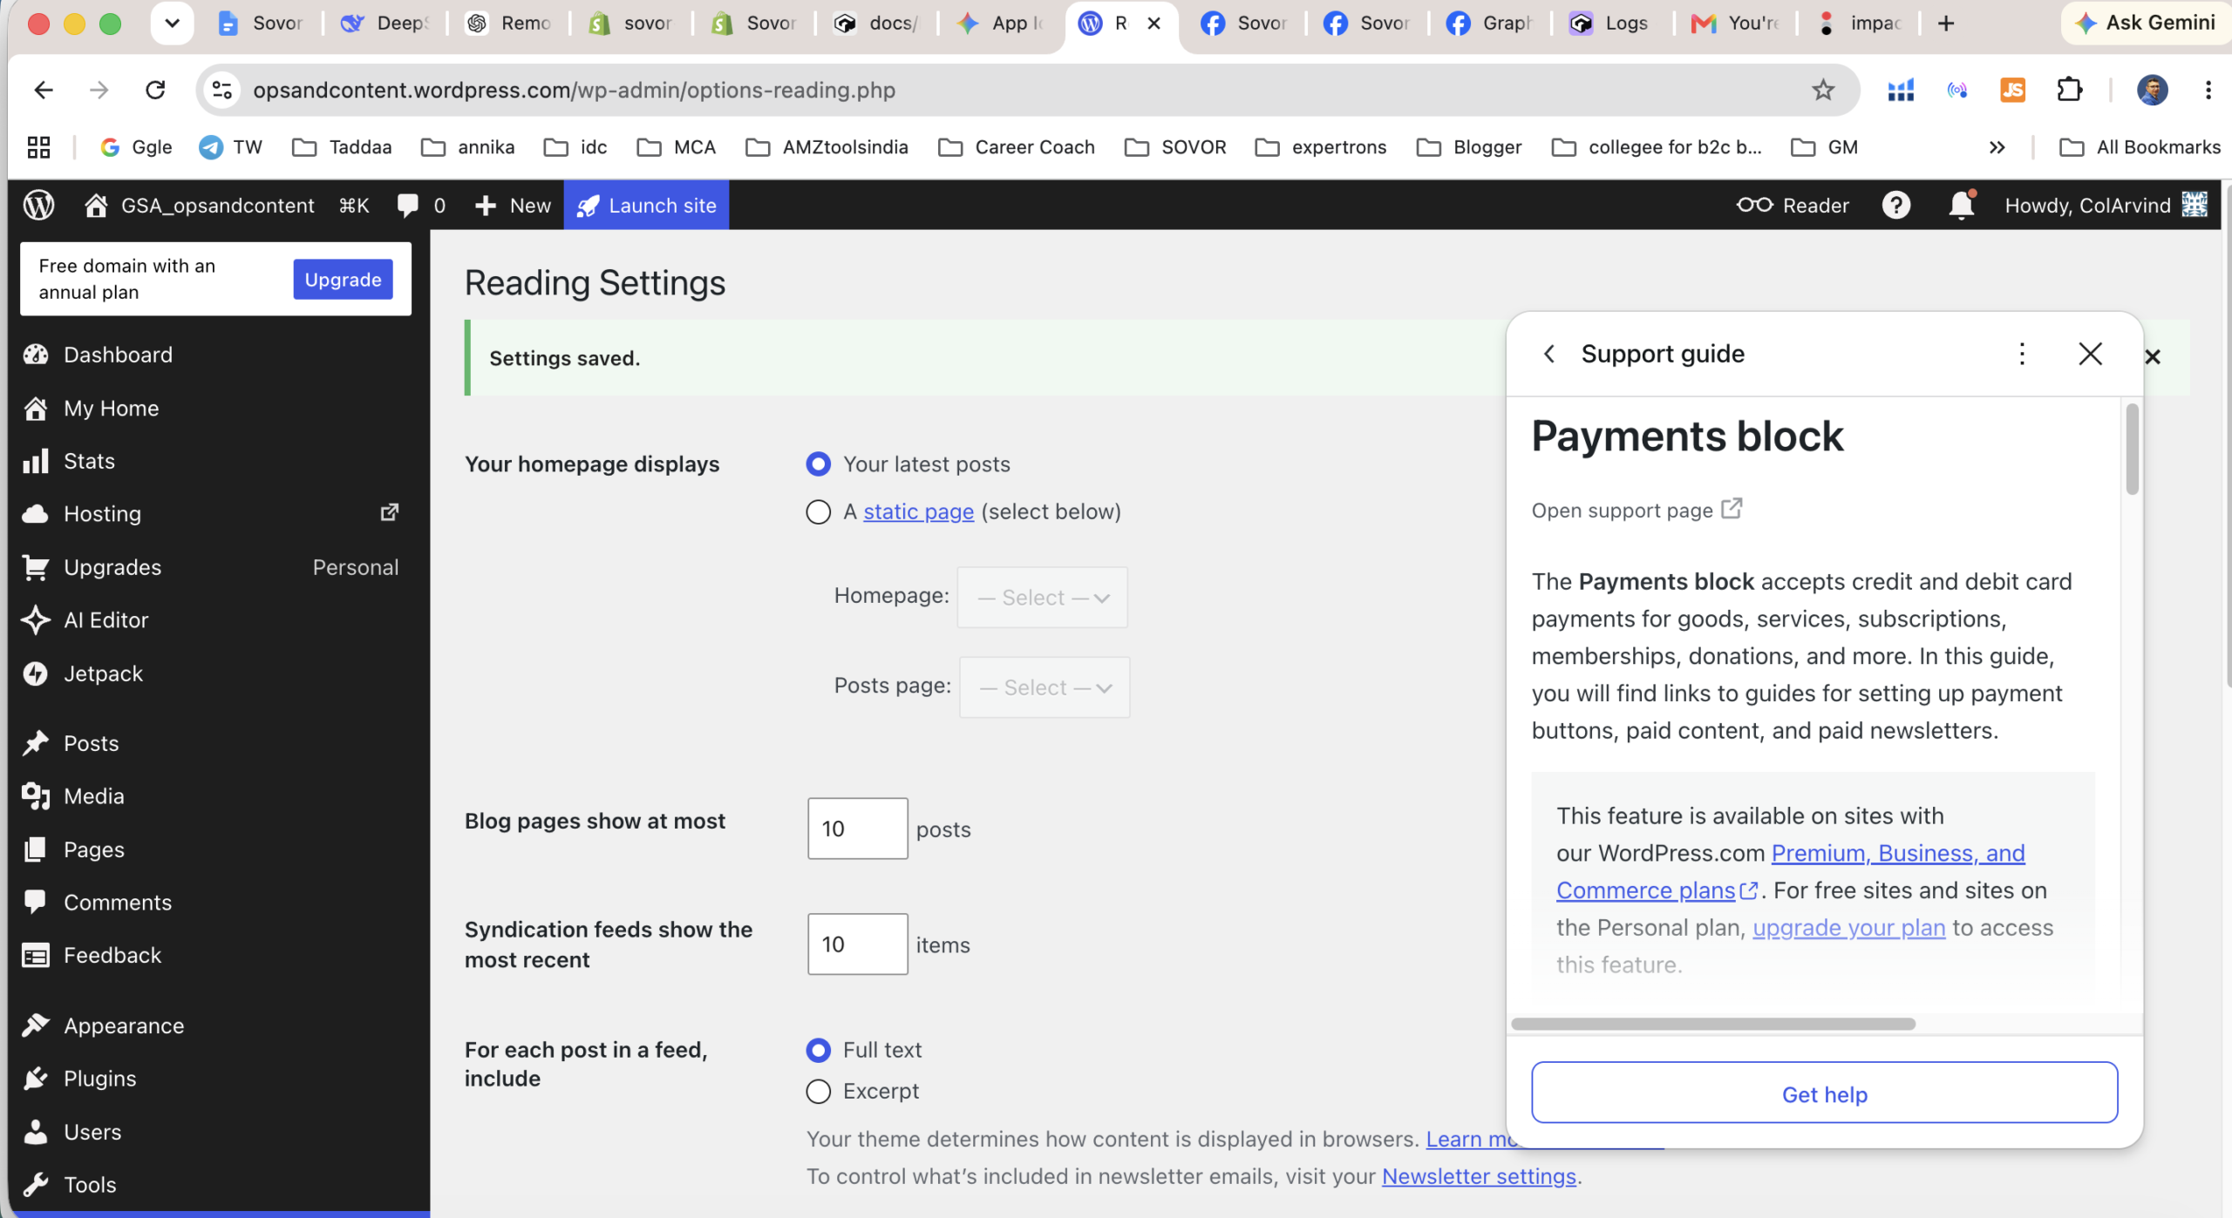Open the New content menu in admin bar
2232x1218 pixels.
point(513,206)
